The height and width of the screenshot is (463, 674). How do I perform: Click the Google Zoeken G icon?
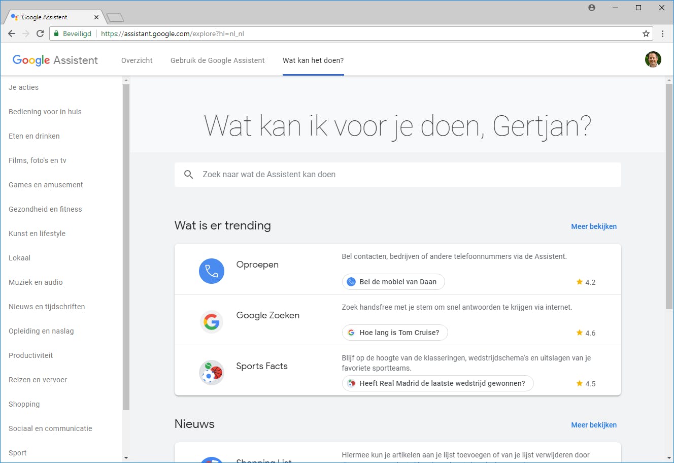click(x=212, y=321)
